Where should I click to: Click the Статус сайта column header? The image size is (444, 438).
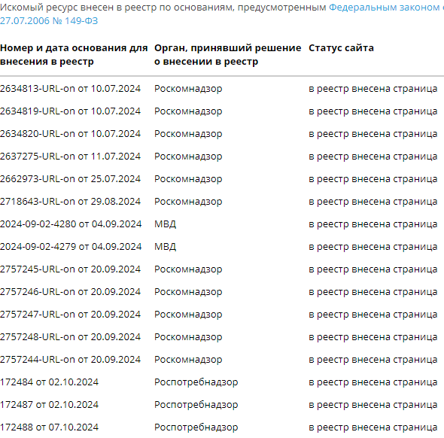[341, 48]
